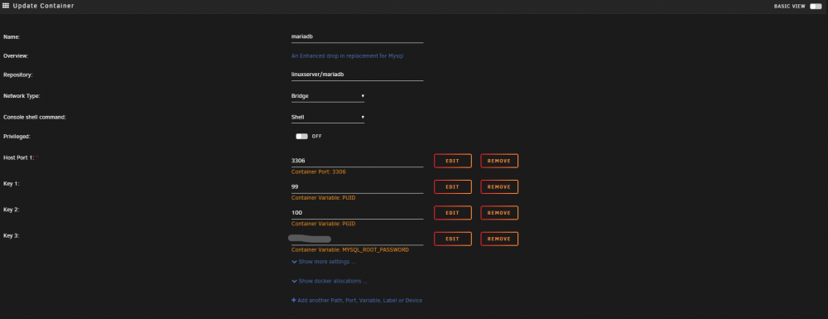828x319 pixels.
Task: Click the Repository field linuxserver/mariadb
Action: point(357,75)
